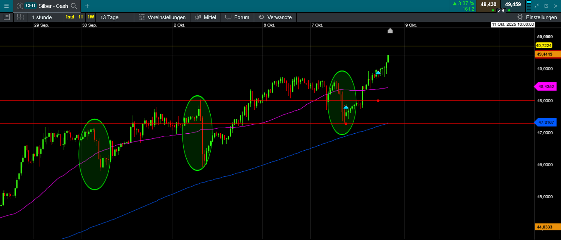The image size is (561, 240).
Task: Open the Voreinstellungen menu
Action: click(162, 17)
